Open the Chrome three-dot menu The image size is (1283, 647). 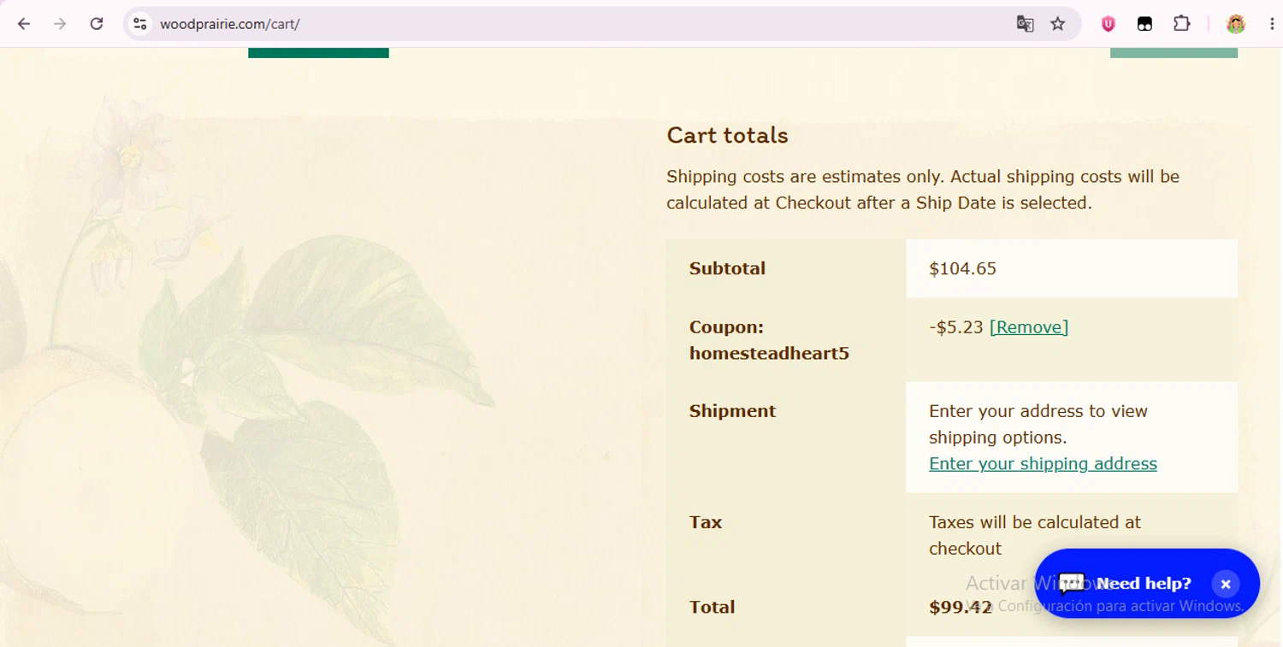[1273, 24]
